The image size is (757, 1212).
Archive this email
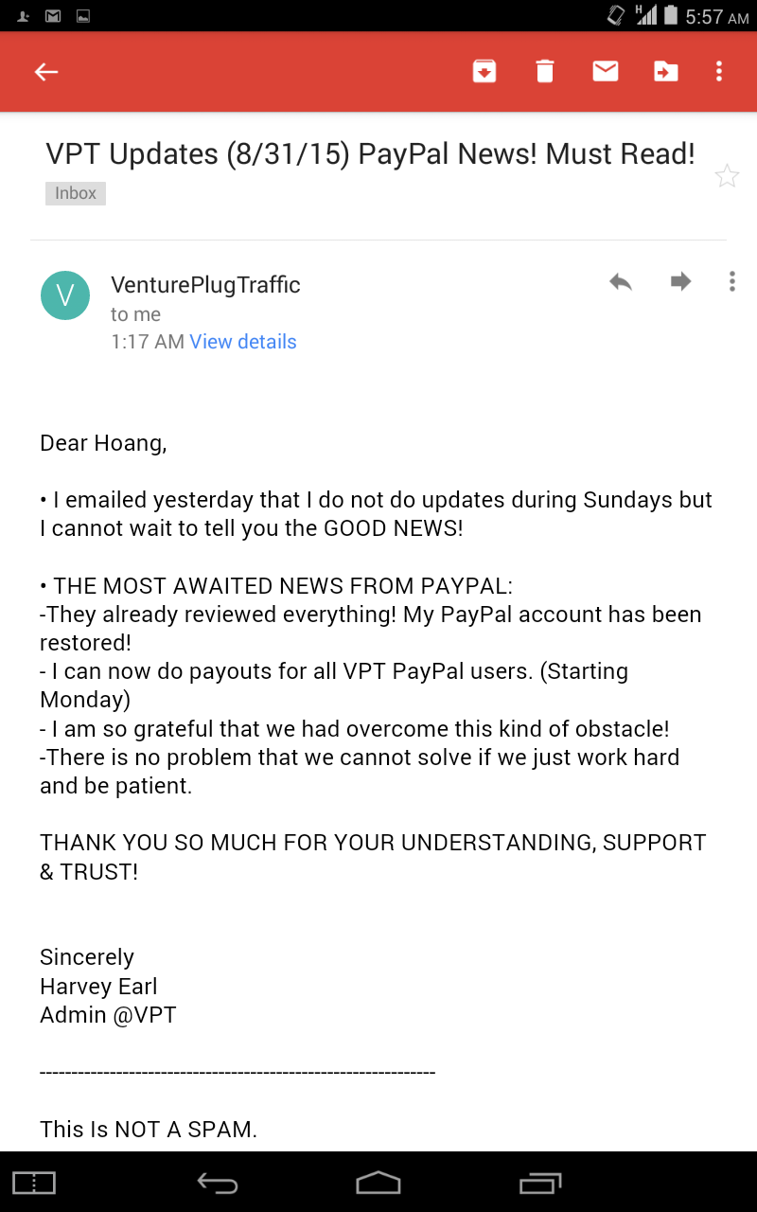click(x=484, y=72)
